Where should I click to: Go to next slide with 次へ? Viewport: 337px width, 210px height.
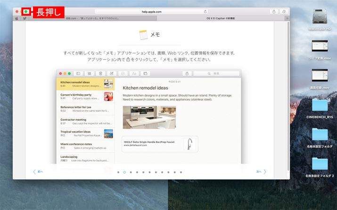pos(261,172)
